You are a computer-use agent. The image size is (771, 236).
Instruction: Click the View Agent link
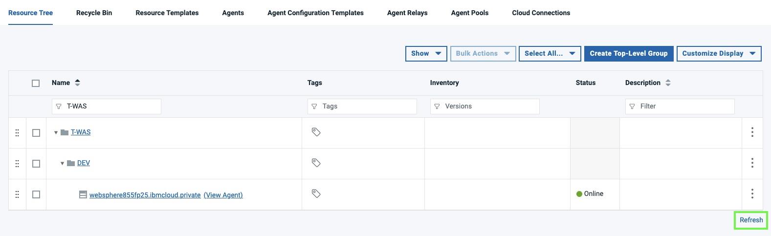pos(223,195)
